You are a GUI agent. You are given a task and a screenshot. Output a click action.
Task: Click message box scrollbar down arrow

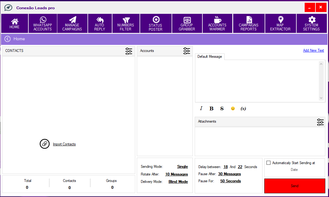pyautogui.click(x=321, y=98)
